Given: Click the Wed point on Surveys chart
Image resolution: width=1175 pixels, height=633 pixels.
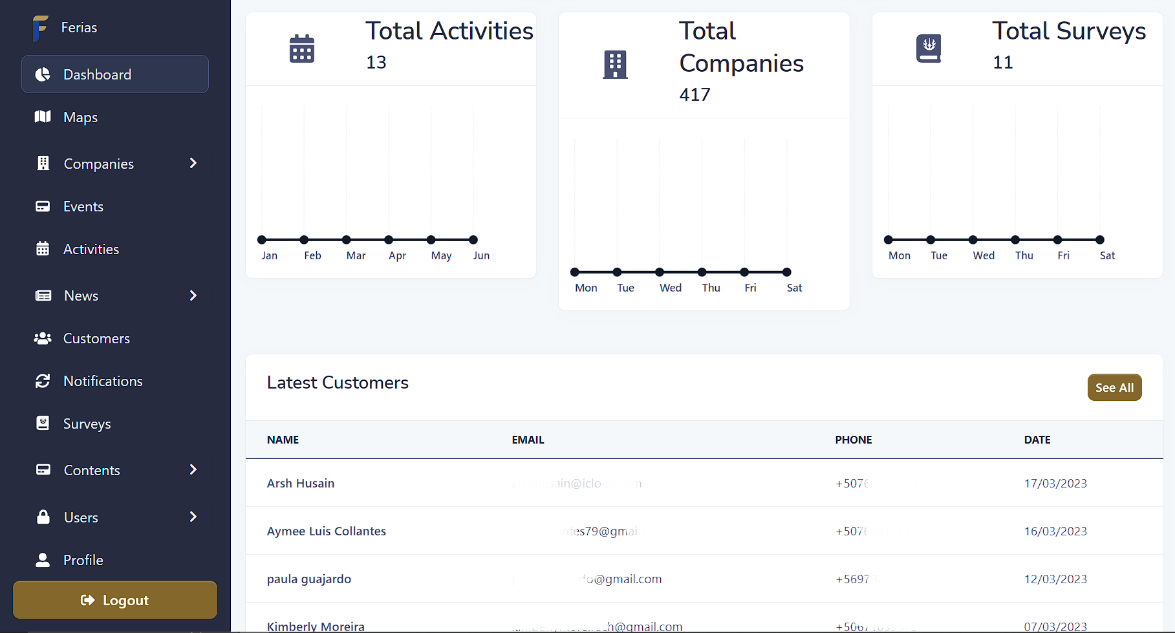Looking at the screenshot, I should click(x=973, y=240).
